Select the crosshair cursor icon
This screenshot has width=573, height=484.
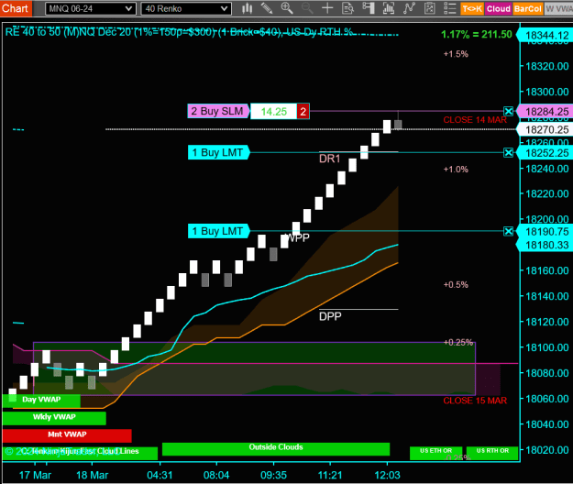pos(327,8)
